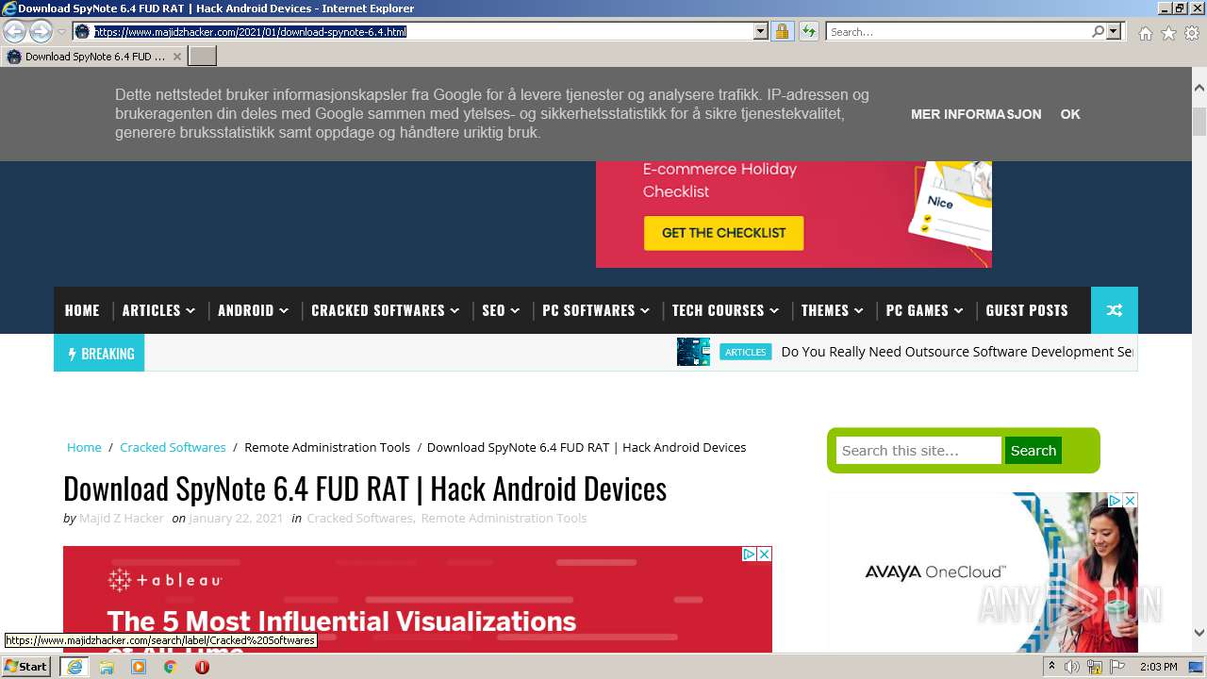Viewport: 1207px width, 679px height.
Task: Open the recent pages dropdown arrow
Action: [61, 32]
